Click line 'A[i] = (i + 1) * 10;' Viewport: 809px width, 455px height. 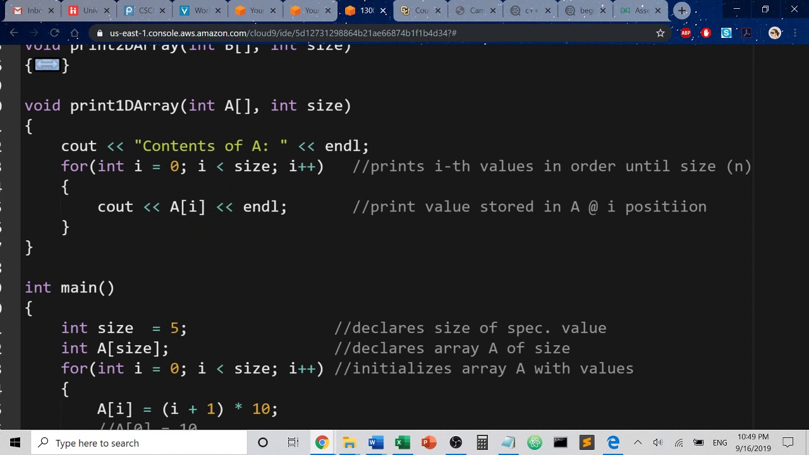point(188,409)
